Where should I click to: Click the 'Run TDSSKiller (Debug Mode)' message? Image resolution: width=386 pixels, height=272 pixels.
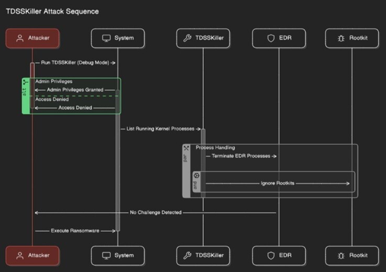(75, 63)
